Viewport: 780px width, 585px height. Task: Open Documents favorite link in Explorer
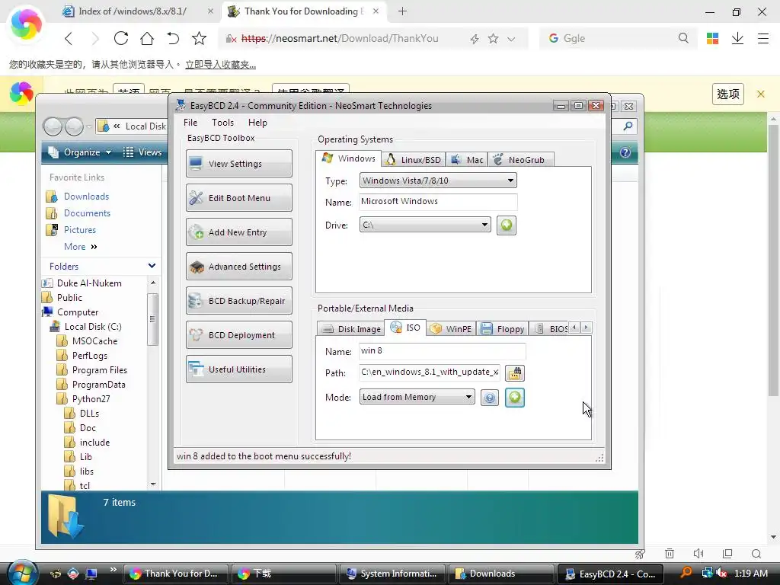(87, 213)
